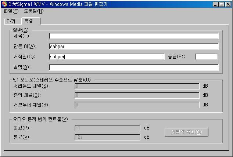Click the 저작권(C) field containing sabper
This screenshot has height=157, width=233.
click(107, 57)
